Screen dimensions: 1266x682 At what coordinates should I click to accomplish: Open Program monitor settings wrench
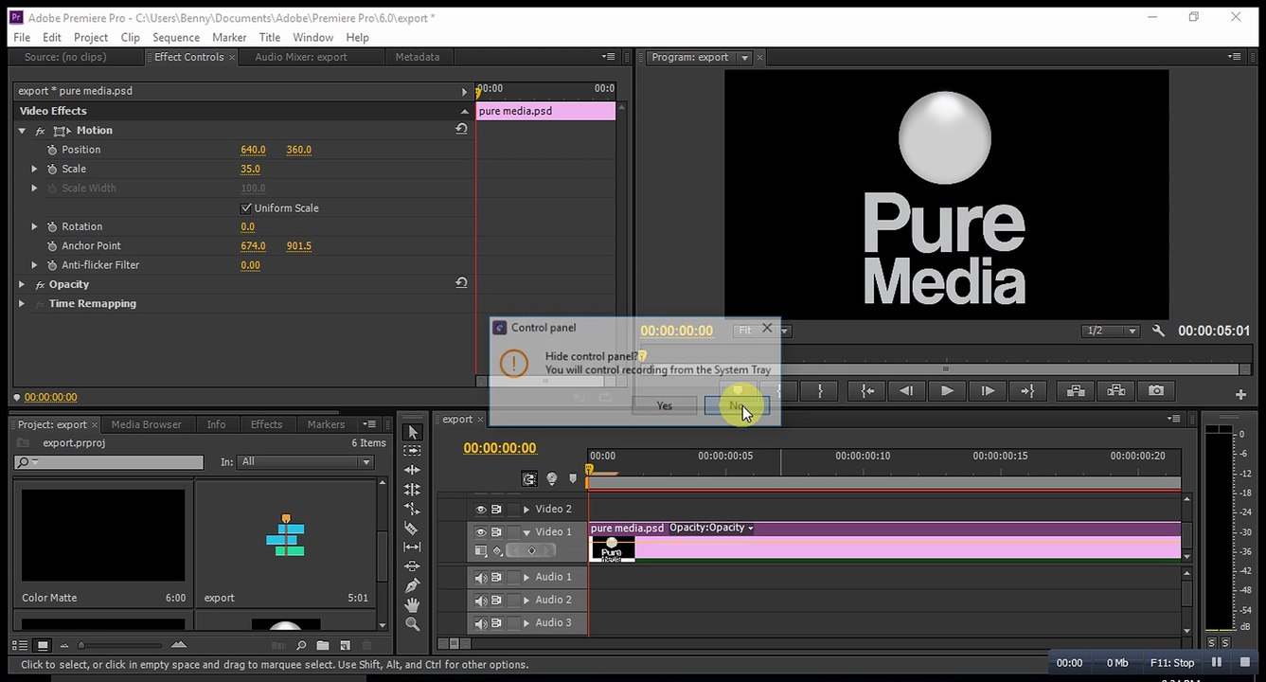click(x=1158, y=331)
